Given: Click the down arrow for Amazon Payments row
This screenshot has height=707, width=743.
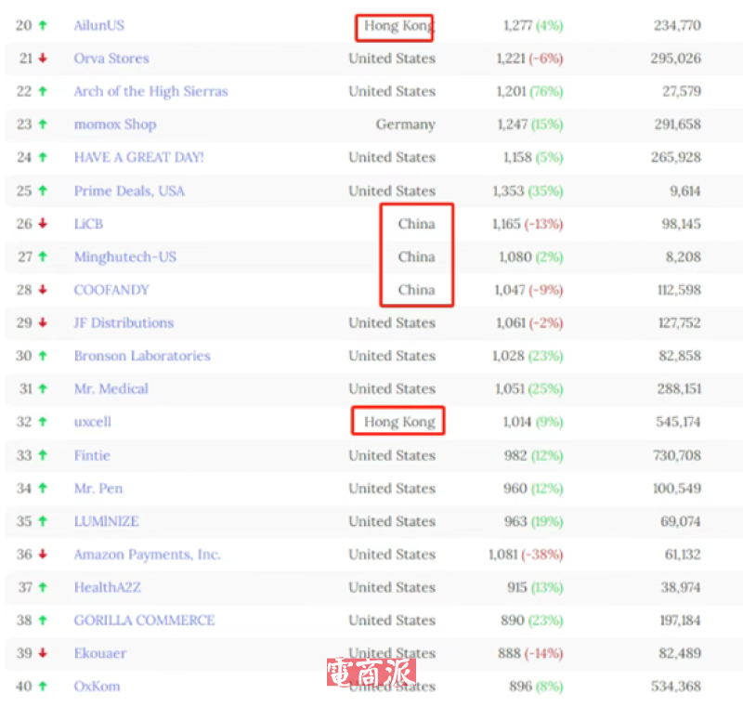Looking at the screenshot, I should tap(43, 555).
